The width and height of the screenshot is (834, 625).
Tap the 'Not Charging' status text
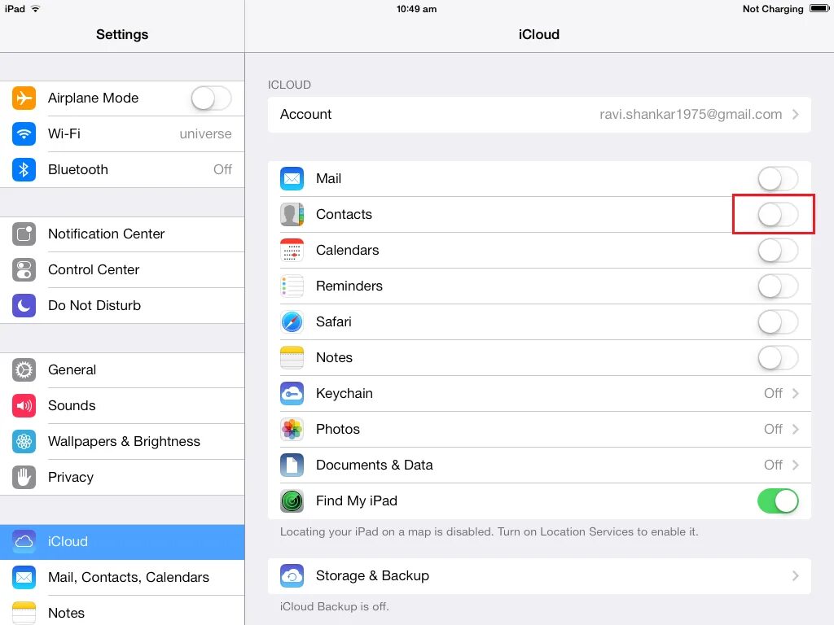[x=773, y=9]
